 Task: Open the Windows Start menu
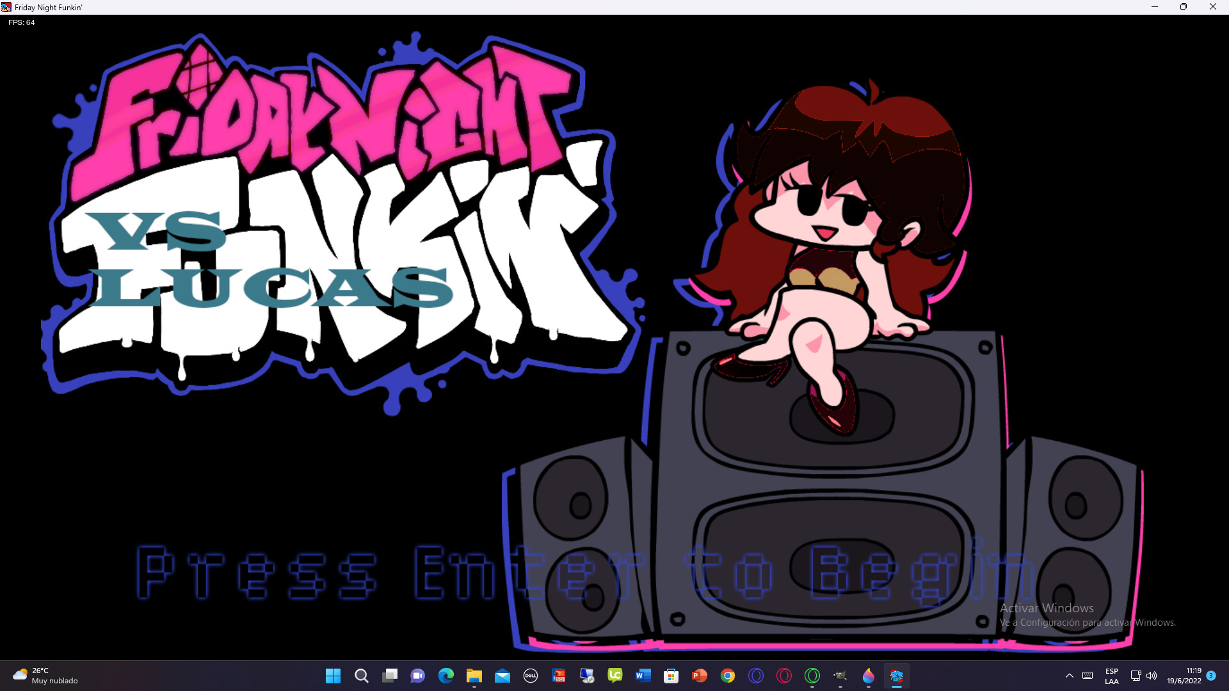click(333, 676)
